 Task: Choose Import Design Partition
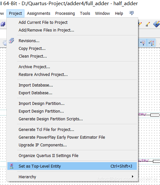tap(72, 104)
